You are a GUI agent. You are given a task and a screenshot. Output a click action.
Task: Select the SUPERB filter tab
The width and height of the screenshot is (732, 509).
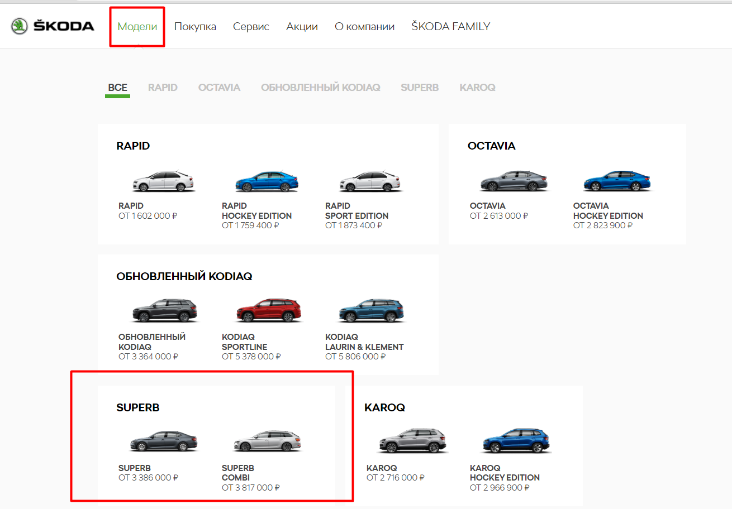pyautogui.click(x=420, y=88)
